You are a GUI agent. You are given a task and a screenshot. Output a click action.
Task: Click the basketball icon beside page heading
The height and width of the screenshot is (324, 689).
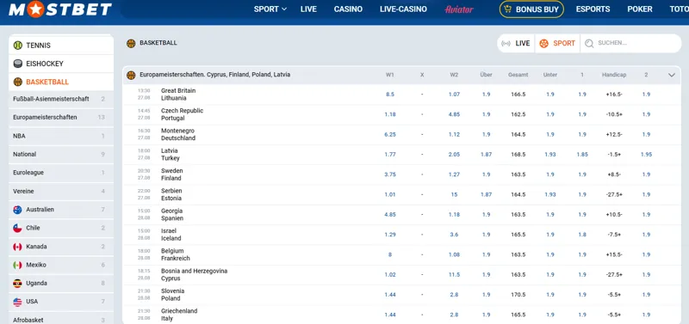coord(131,43)
